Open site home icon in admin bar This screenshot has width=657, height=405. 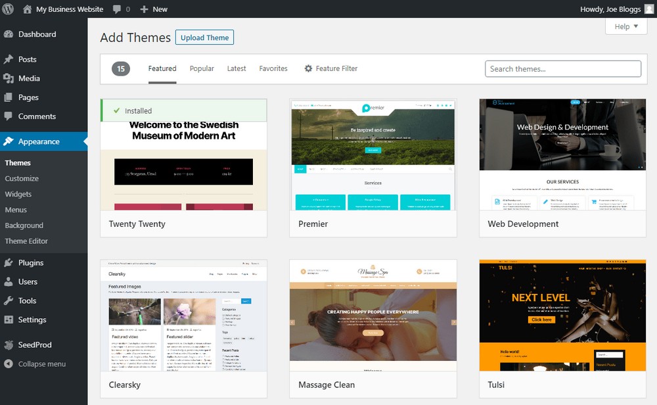[x=27, y=9]
